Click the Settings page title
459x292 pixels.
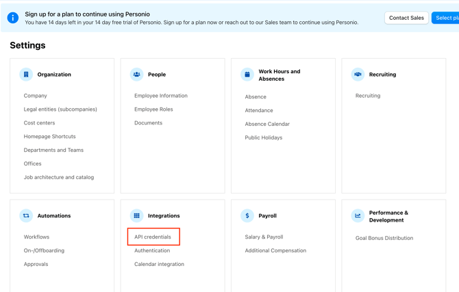click(27, 45)
